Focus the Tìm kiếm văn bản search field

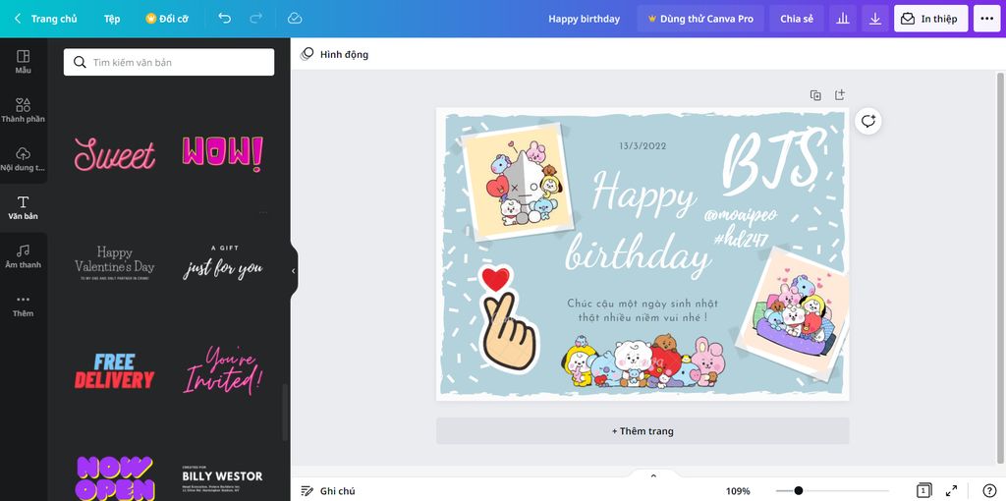click(169, 62)
